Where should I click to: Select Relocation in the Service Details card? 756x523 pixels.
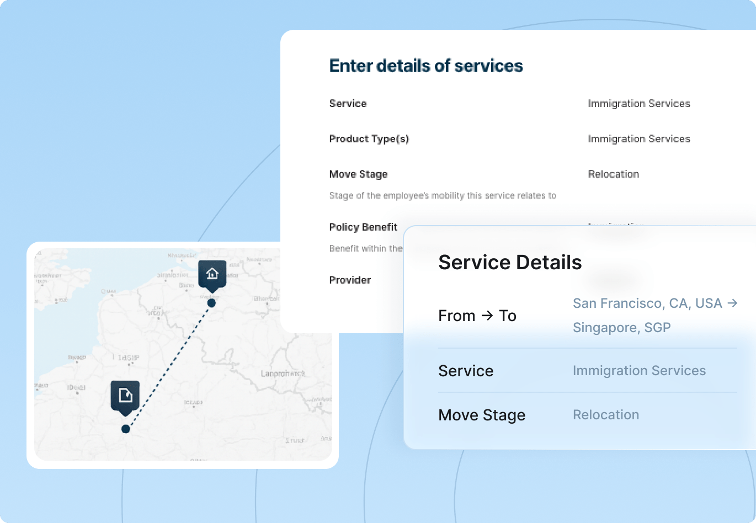pyautogui.click(x=605, y=415)
